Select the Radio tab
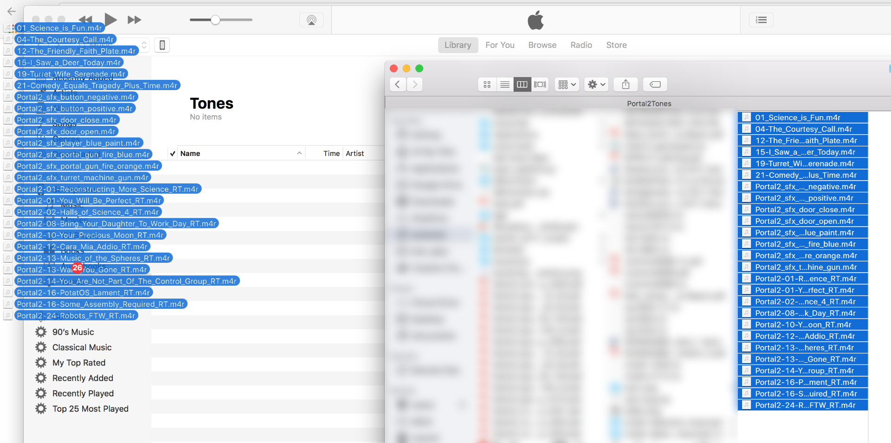The height and width of the screenshot is (443, 891). coord(581,45)
